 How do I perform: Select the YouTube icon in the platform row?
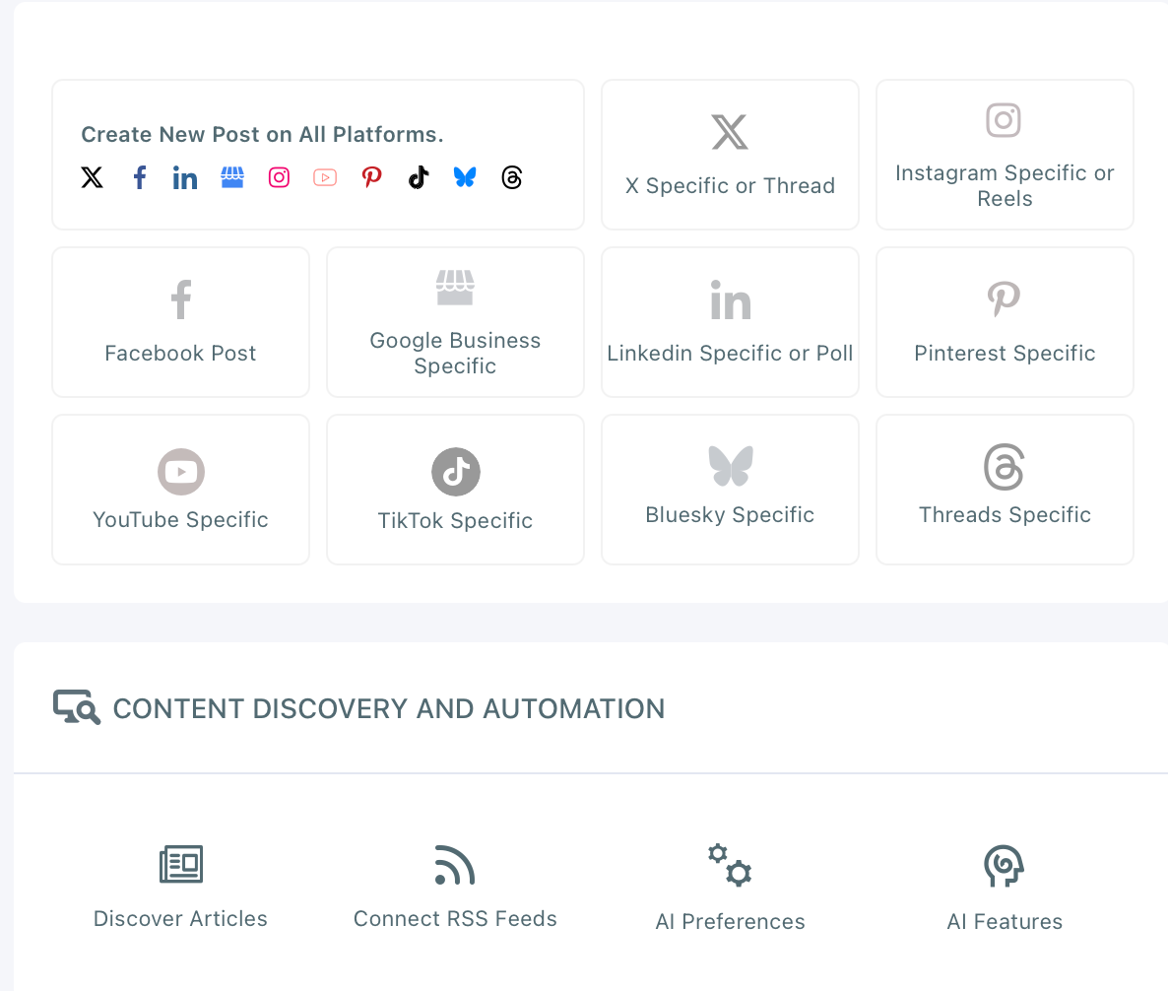(x=324, y=177)
